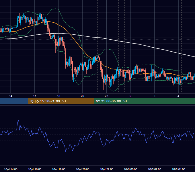The width and height of the screenshot is (195, 172).
Task: Click the hour label 14 on price chart axis
Action: (x=11, y=96)
